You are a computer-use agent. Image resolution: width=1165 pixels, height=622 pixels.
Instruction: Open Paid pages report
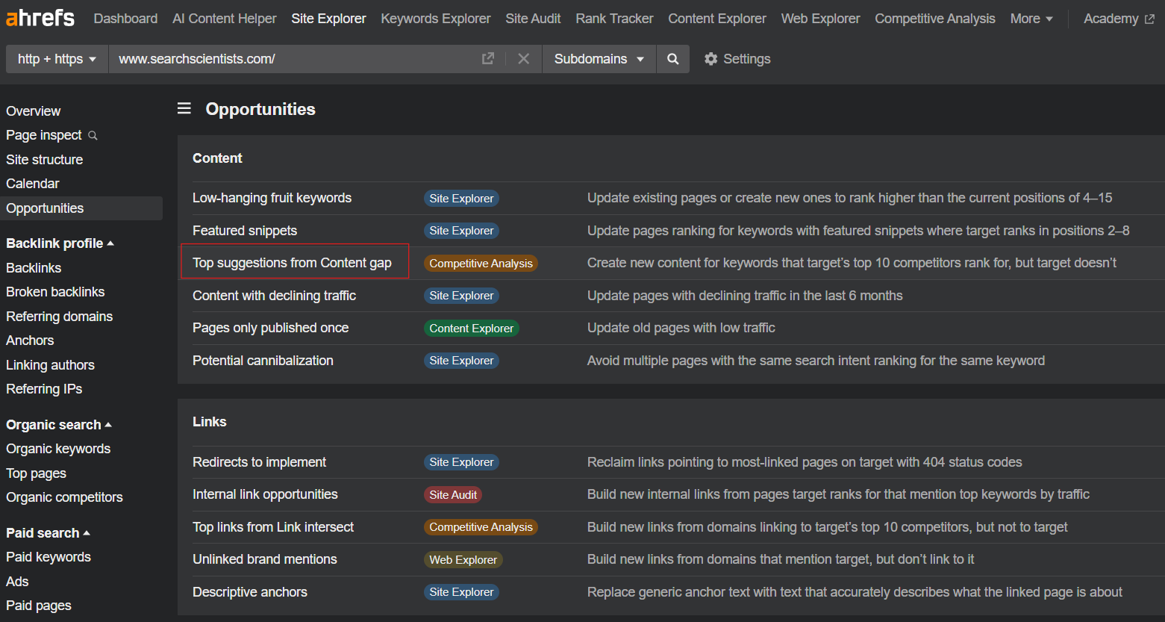(39, 606)
